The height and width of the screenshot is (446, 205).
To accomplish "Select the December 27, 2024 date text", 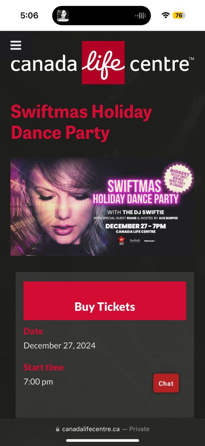I will [x=60, y=346].
